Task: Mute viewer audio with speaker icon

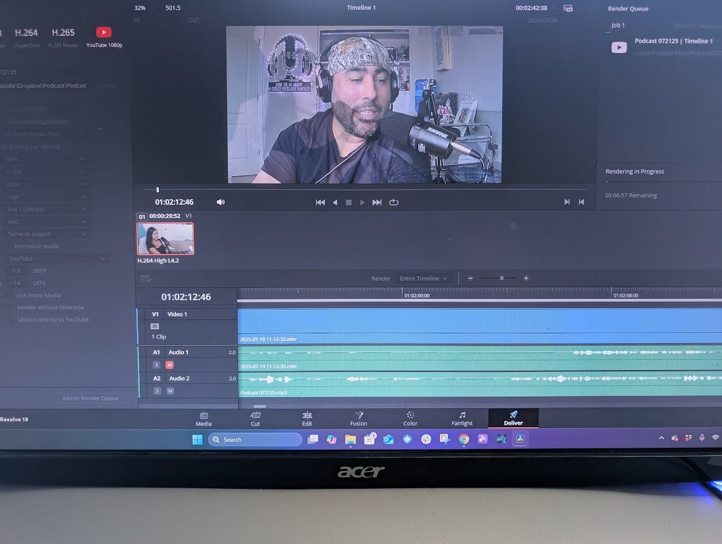Action: pyautogui.click(x=220, y=203)
